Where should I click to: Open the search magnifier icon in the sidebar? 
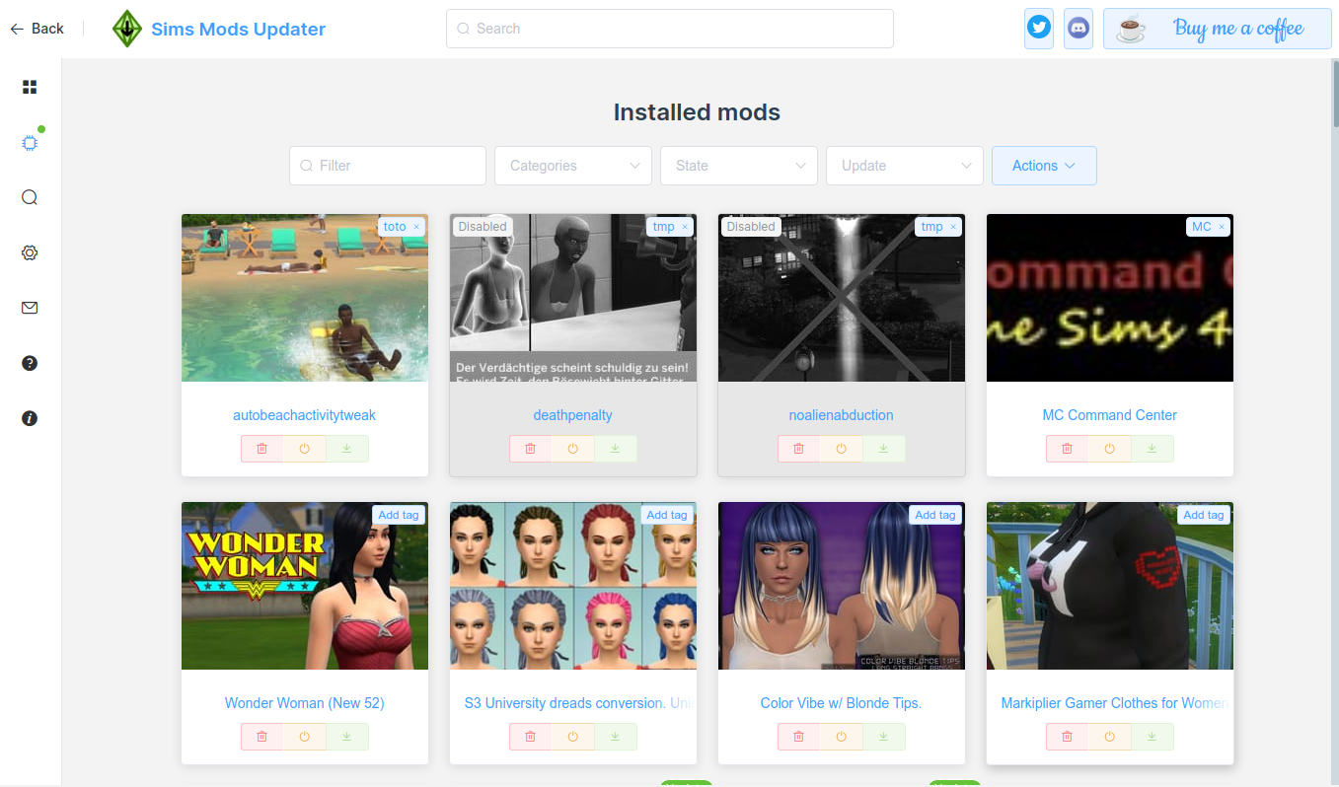point(30,197)
